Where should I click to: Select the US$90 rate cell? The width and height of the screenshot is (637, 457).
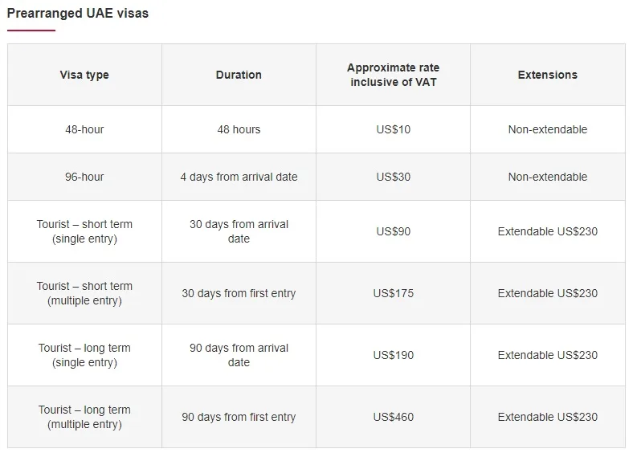point(394,231)
